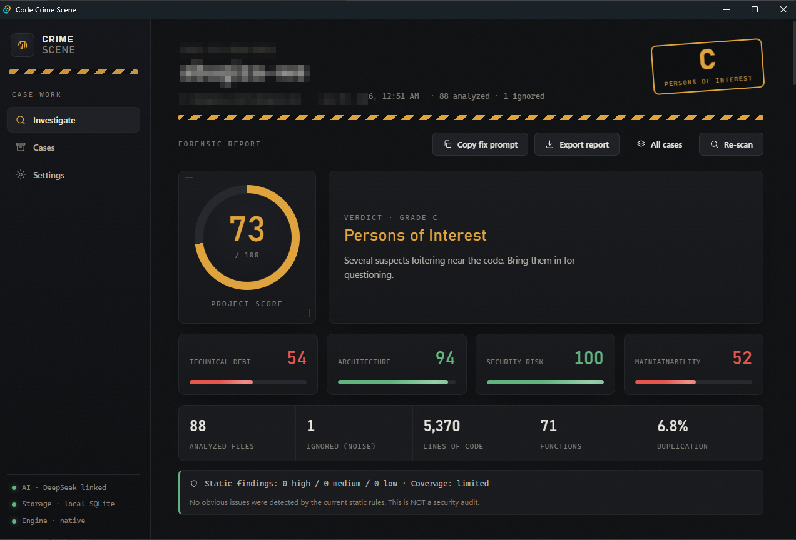
Task: Click the FORENSIC REPORT label
Action: pyautogui.click(x=220, y=144)
